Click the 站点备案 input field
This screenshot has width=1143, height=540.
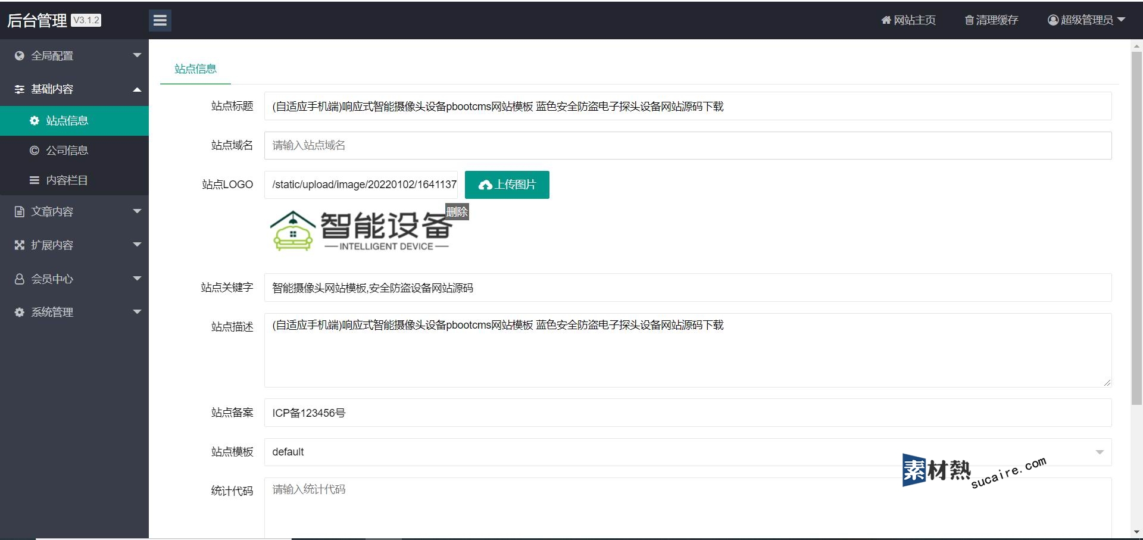coord(688,413)
